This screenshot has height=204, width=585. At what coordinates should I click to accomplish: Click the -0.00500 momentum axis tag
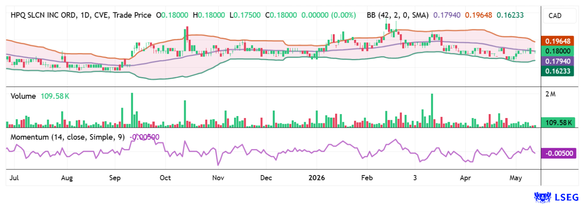coord(558,153)
